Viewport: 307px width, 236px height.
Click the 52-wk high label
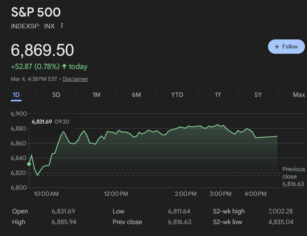click(x=229, y=211)
